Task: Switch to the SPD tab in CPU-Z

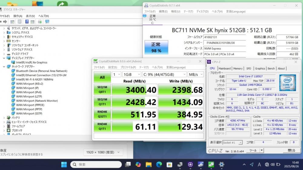Action: [x=249, y=68]
